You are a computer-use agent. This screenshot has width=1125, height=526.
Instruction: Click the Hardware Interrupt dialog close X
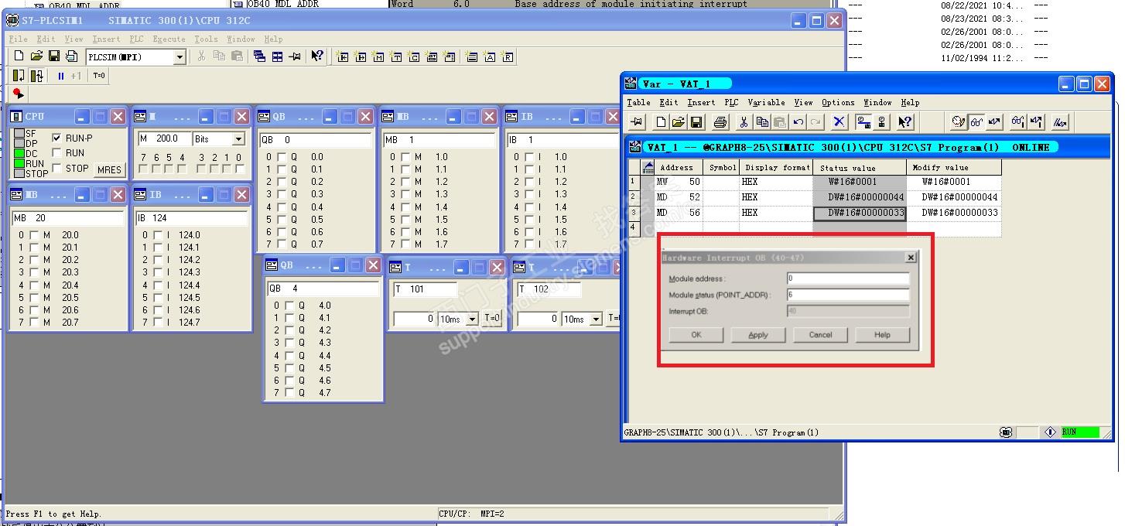911,258
